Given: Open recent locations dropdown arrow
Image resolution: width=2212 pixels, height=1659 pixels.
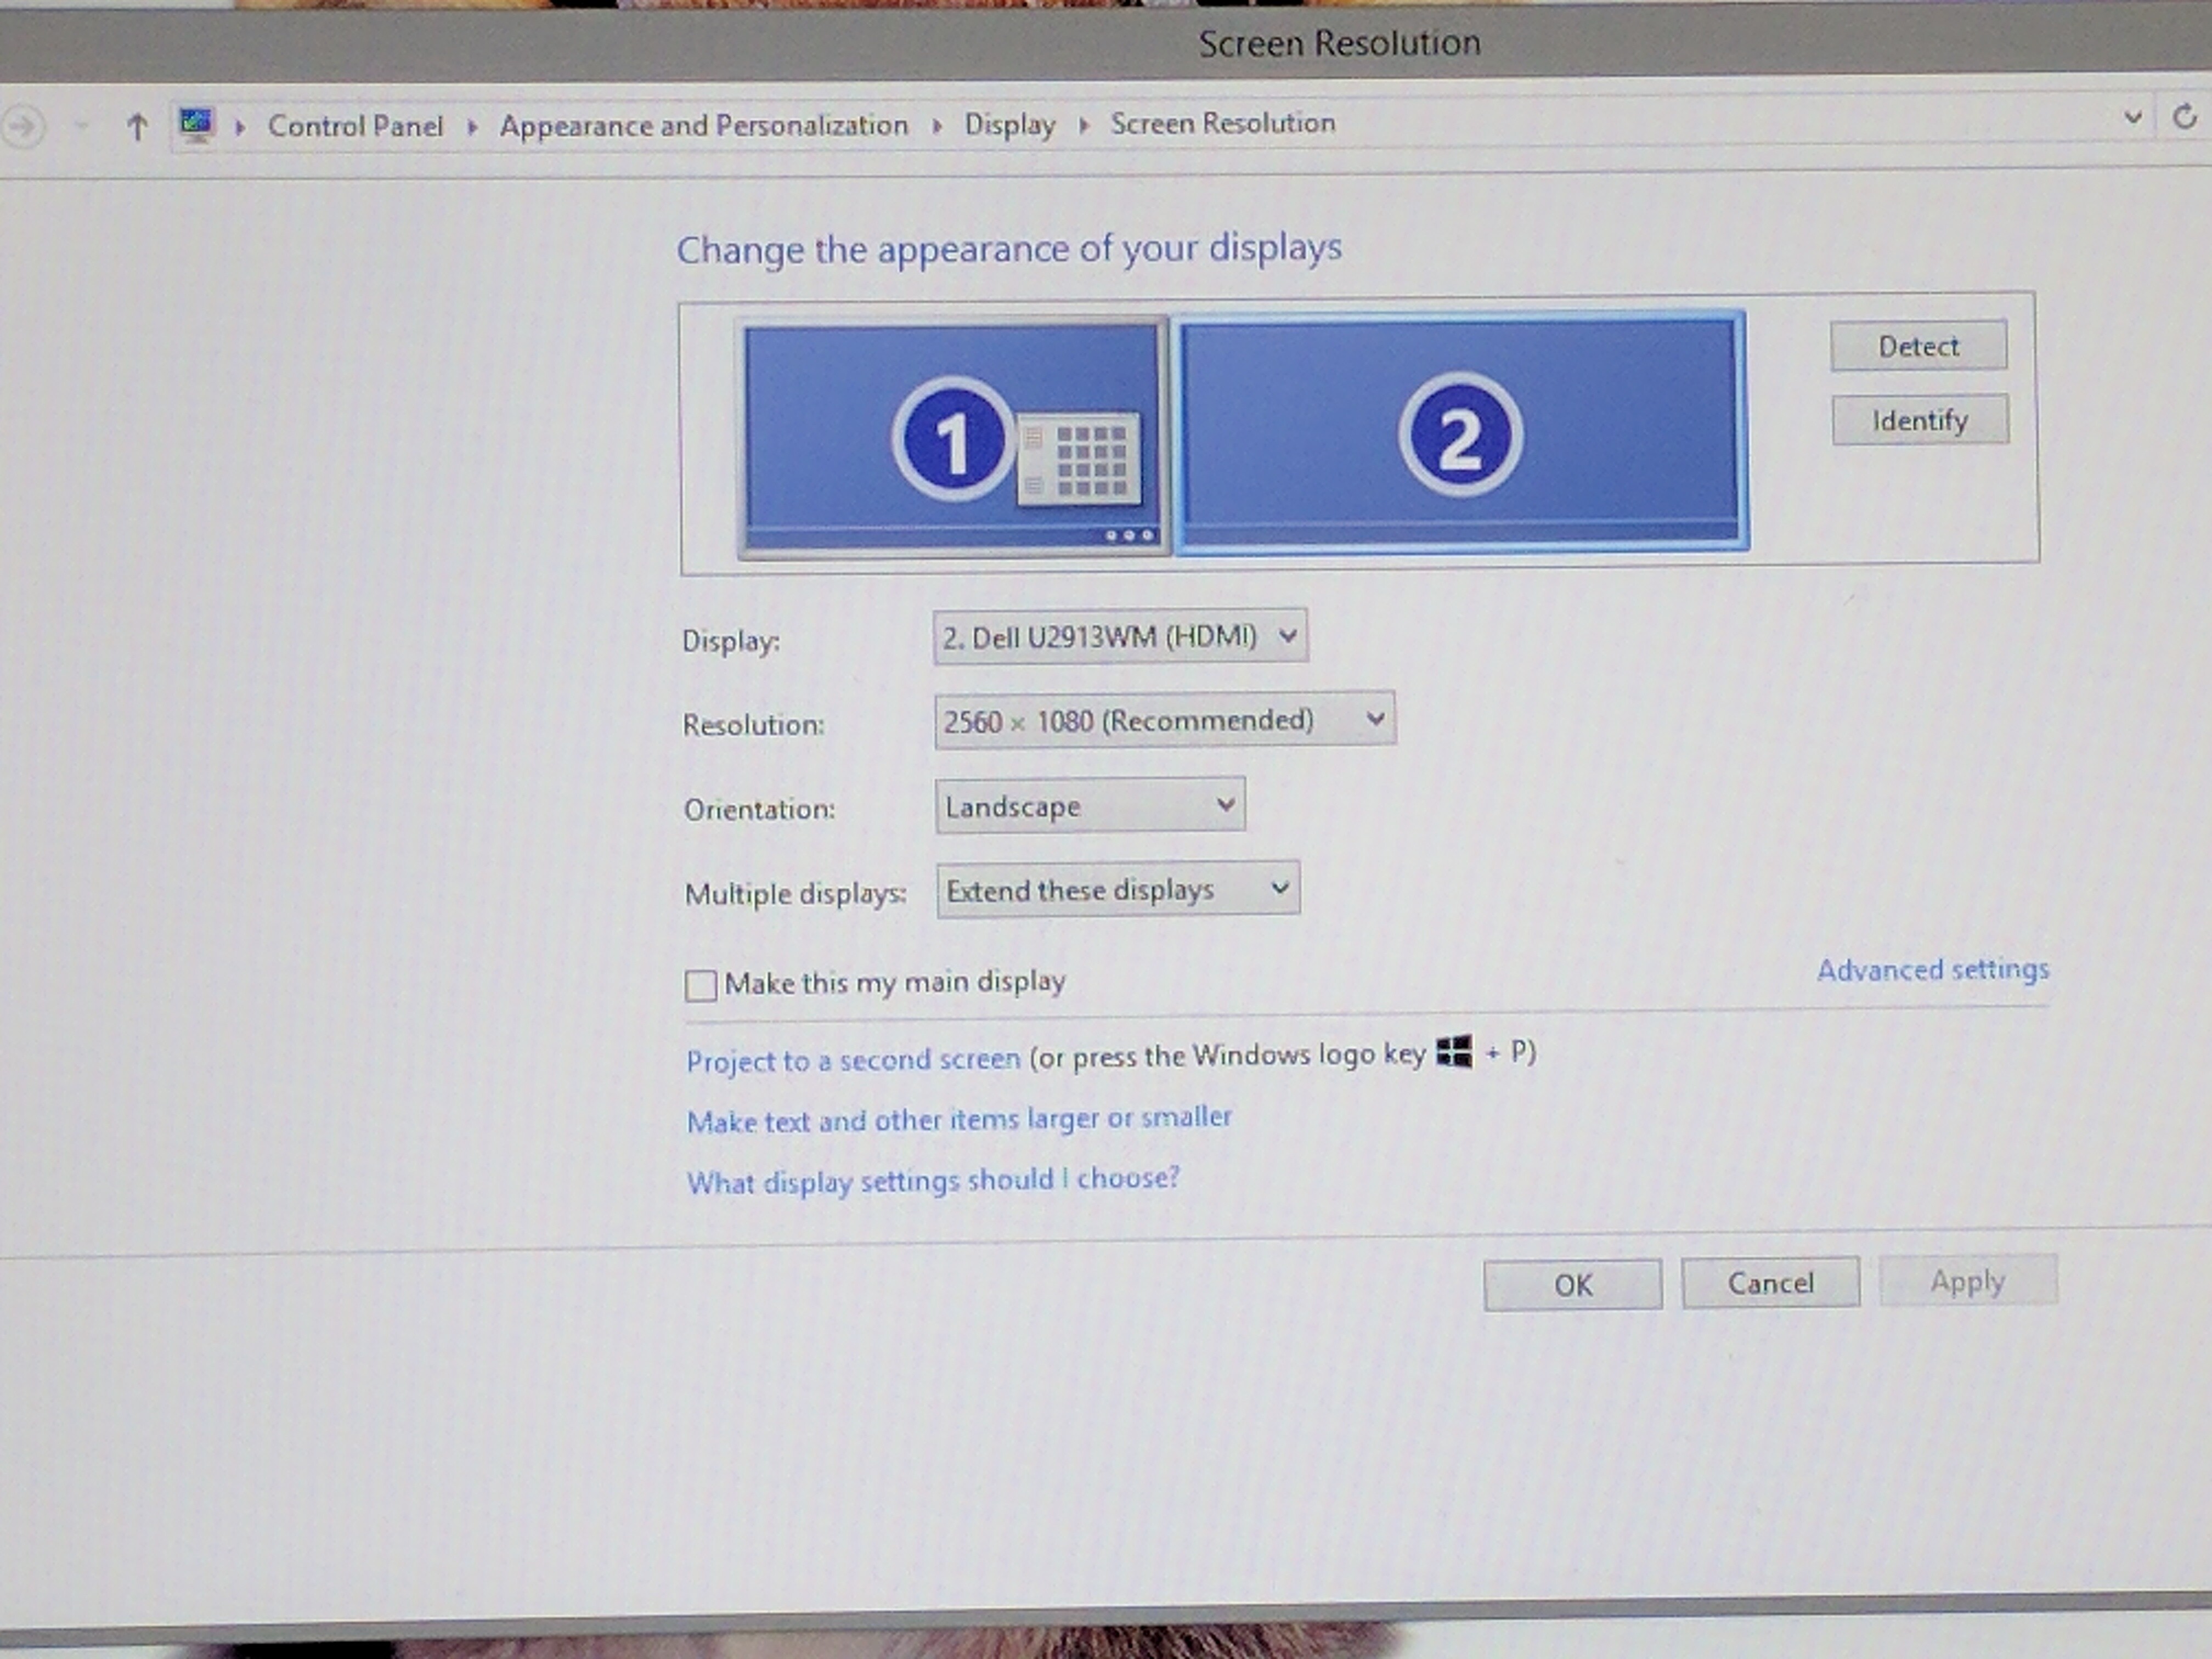Looking at the screenshot, I should 82,126.
